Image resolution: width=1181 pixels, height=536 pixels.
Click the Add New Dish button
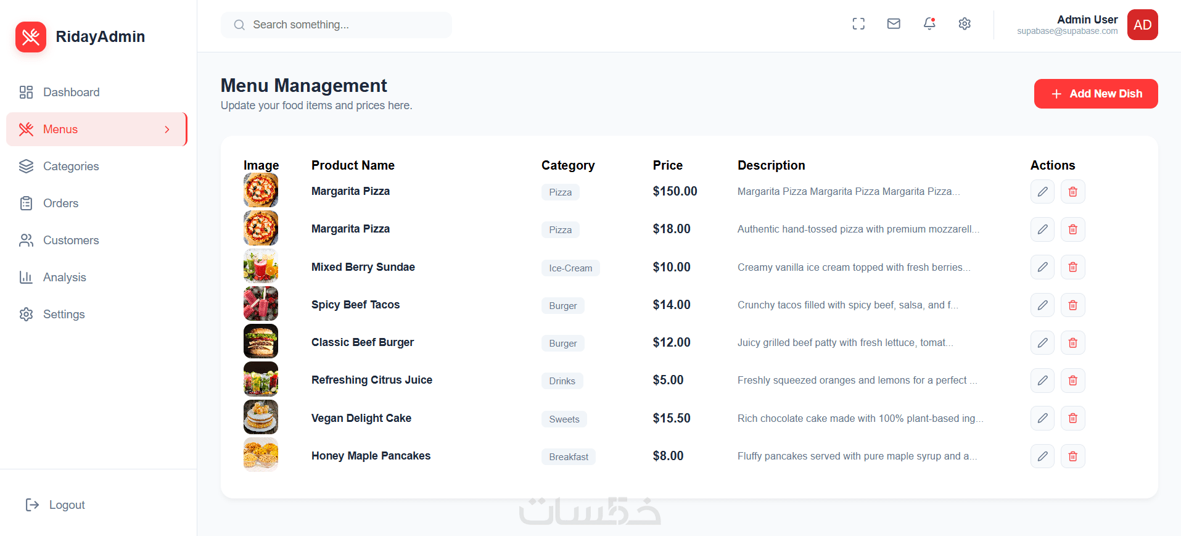1095,94
